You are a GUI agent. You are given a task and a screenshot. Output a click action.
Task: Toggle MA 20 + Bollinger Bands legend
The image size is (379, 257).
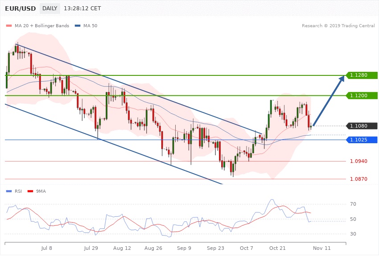pos(42,25)
